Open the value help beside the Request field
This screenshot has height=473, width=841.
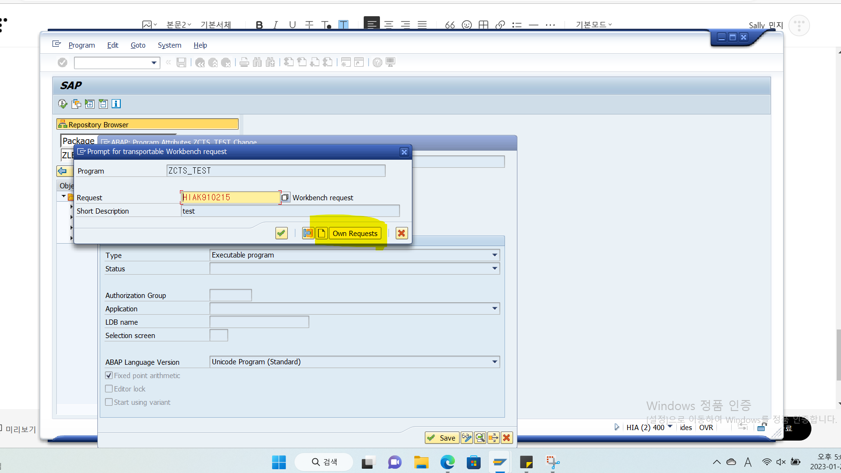click(285, 197)
